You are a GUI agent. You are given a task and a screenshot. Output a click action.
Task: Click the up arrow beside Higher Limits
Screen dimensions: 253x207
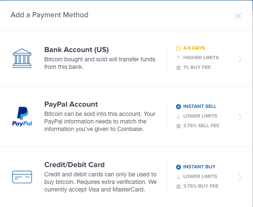(x=178, y=58)
